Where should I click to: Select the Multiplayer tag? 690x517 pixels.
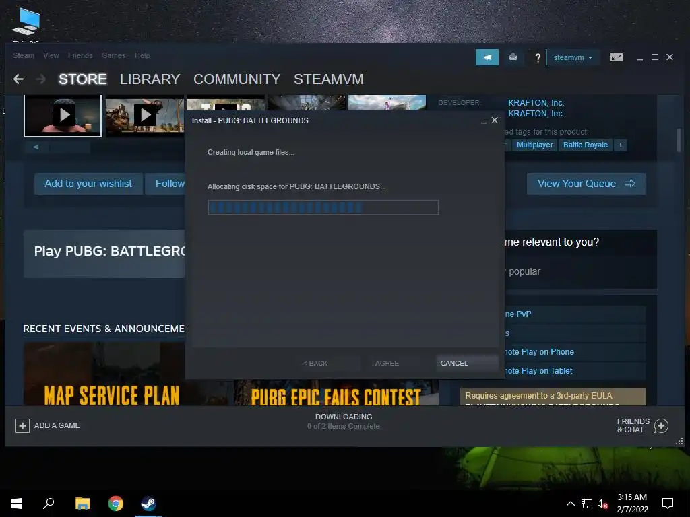pos(534,145)
